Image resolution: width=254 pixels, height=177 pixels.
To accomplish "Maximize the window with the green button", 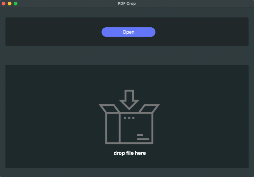I will coord(15,4).
